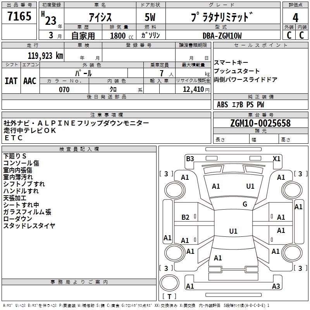
Task: Select the inspector note 天張加工
Action: [15, 198]
